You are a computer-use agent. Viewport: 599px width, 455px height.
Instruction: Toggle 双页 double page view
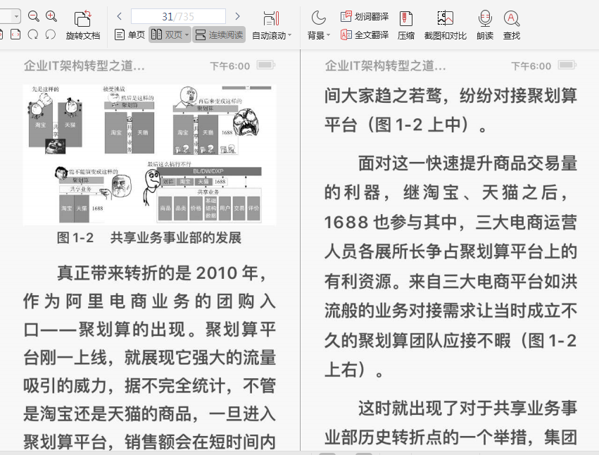point(167,35)
